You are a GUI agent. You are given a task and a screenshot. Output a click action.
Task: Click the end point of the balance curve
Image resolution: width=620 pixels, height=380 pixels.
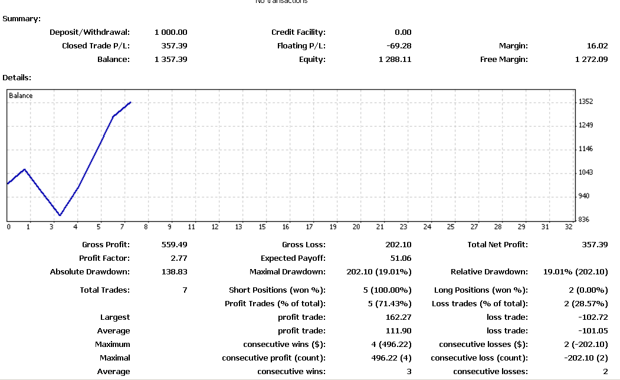(x=130, y=103)
